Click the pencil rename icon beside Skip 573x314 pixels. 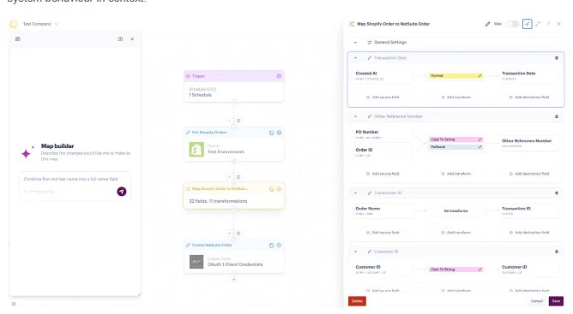(487, 24)
